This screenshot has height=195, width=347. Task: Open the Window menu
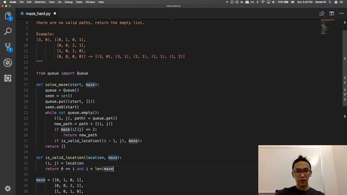[x=91, y=2]
